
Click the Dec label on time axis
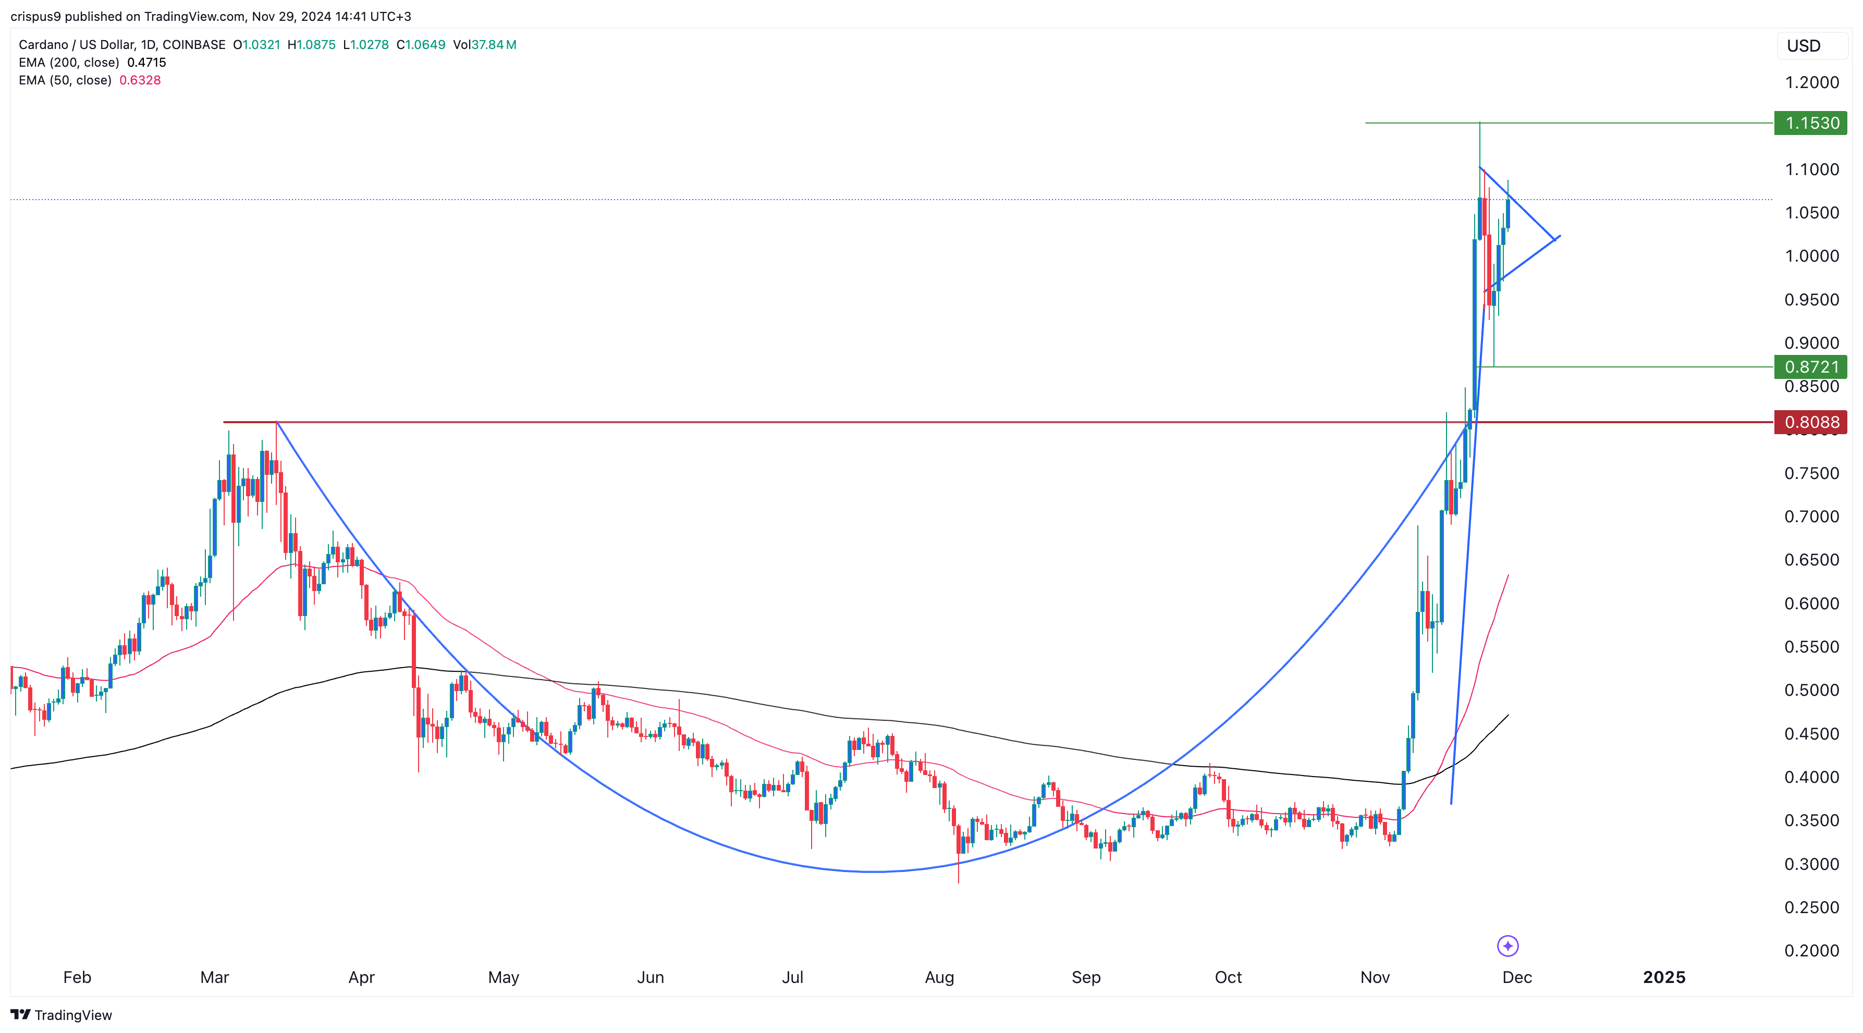coord(1516,977)
